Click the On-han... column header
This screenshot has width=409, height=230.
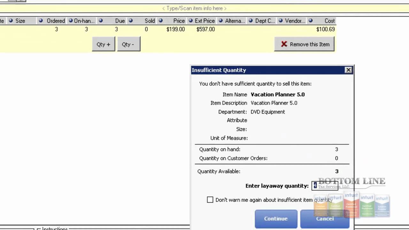point(81,21)
